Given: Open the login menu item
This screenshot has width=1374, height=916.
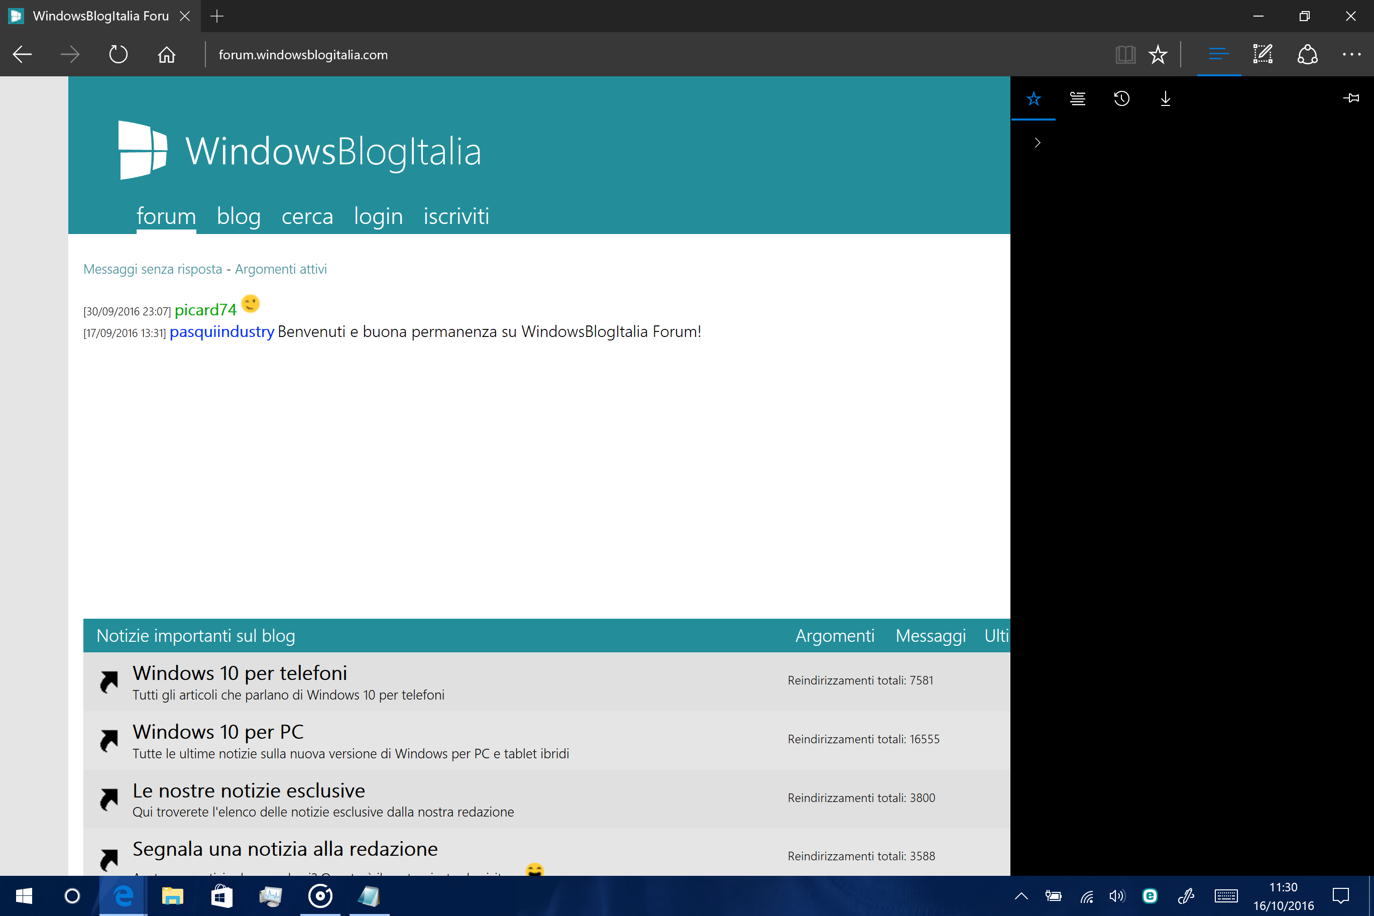Looking at the screenshot, I should (x=379, y=216).
